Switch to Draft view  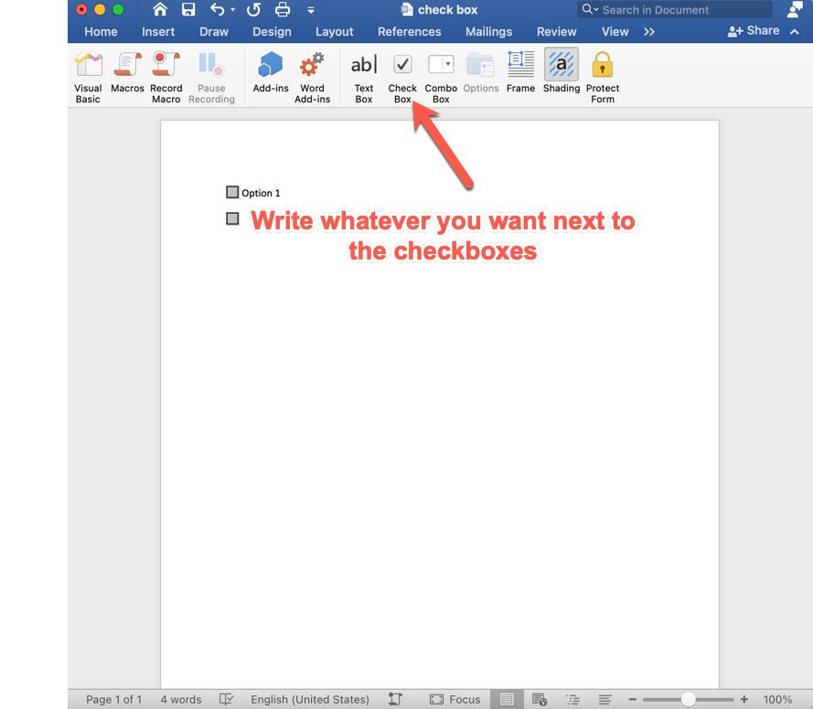tap(604, 699)
